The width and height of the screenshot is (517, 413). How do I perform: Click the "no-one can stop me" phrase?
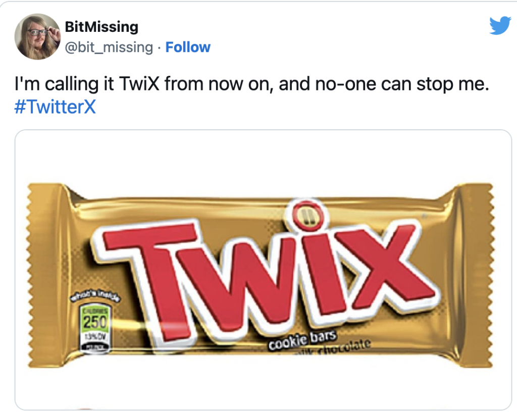pyautogui.click(x=402, y=84)
